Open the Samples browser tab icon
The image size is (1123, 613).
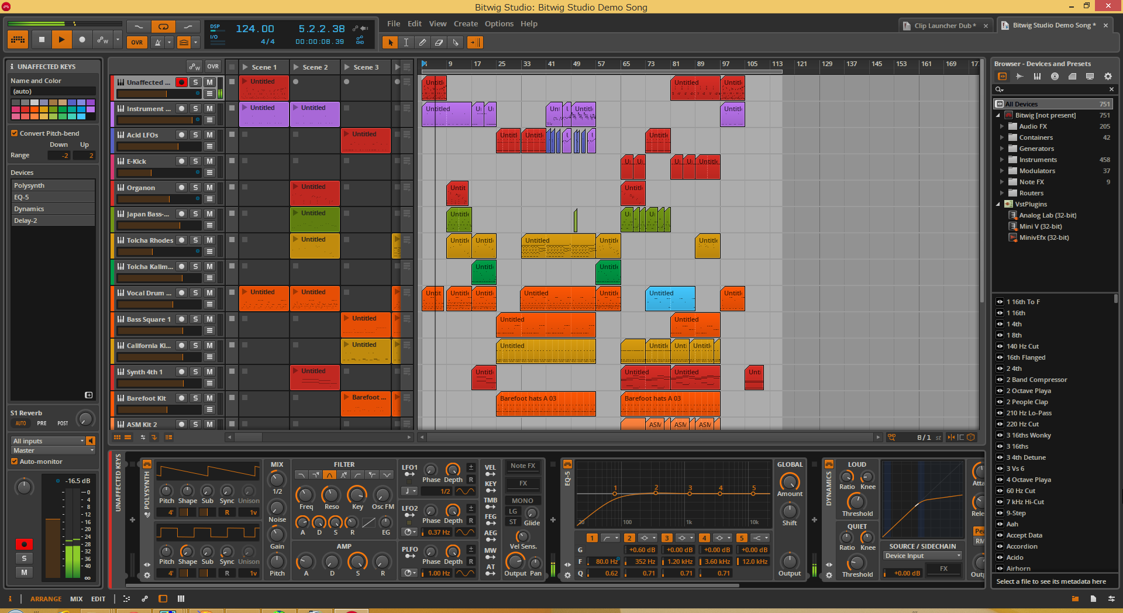(1019, 77)
